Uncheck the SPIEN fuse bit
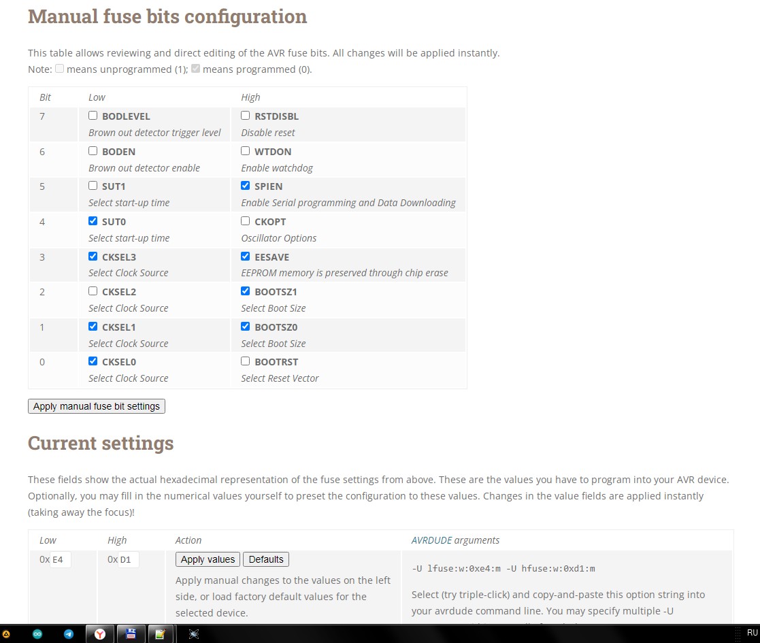 tap(246, 186)
